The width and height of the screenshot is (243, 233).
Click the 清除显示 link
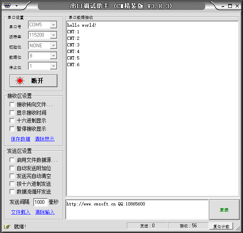pyautogui.click(x=45, y=139)
